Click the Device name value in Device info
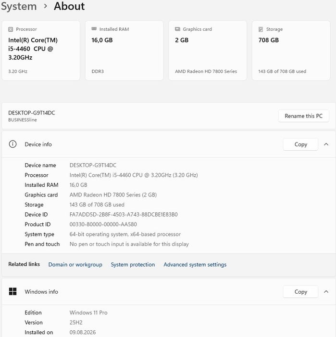The width and height of the screenshot is (336, 337). 93,165
